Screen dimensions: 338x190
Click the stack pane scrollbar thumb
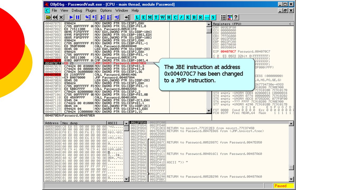click(291, 168)
